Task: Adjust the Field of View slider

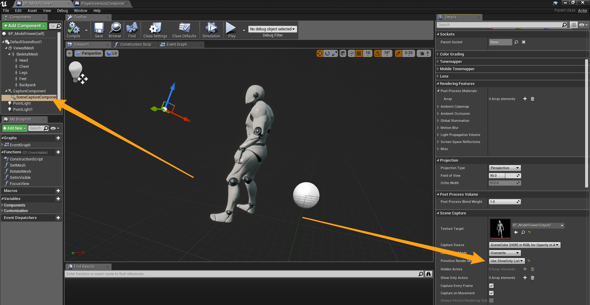Action: 504,176
